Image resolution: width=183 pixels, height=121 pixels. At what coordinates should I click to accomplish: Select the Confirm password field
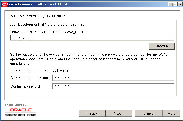(x=113, y=86)
